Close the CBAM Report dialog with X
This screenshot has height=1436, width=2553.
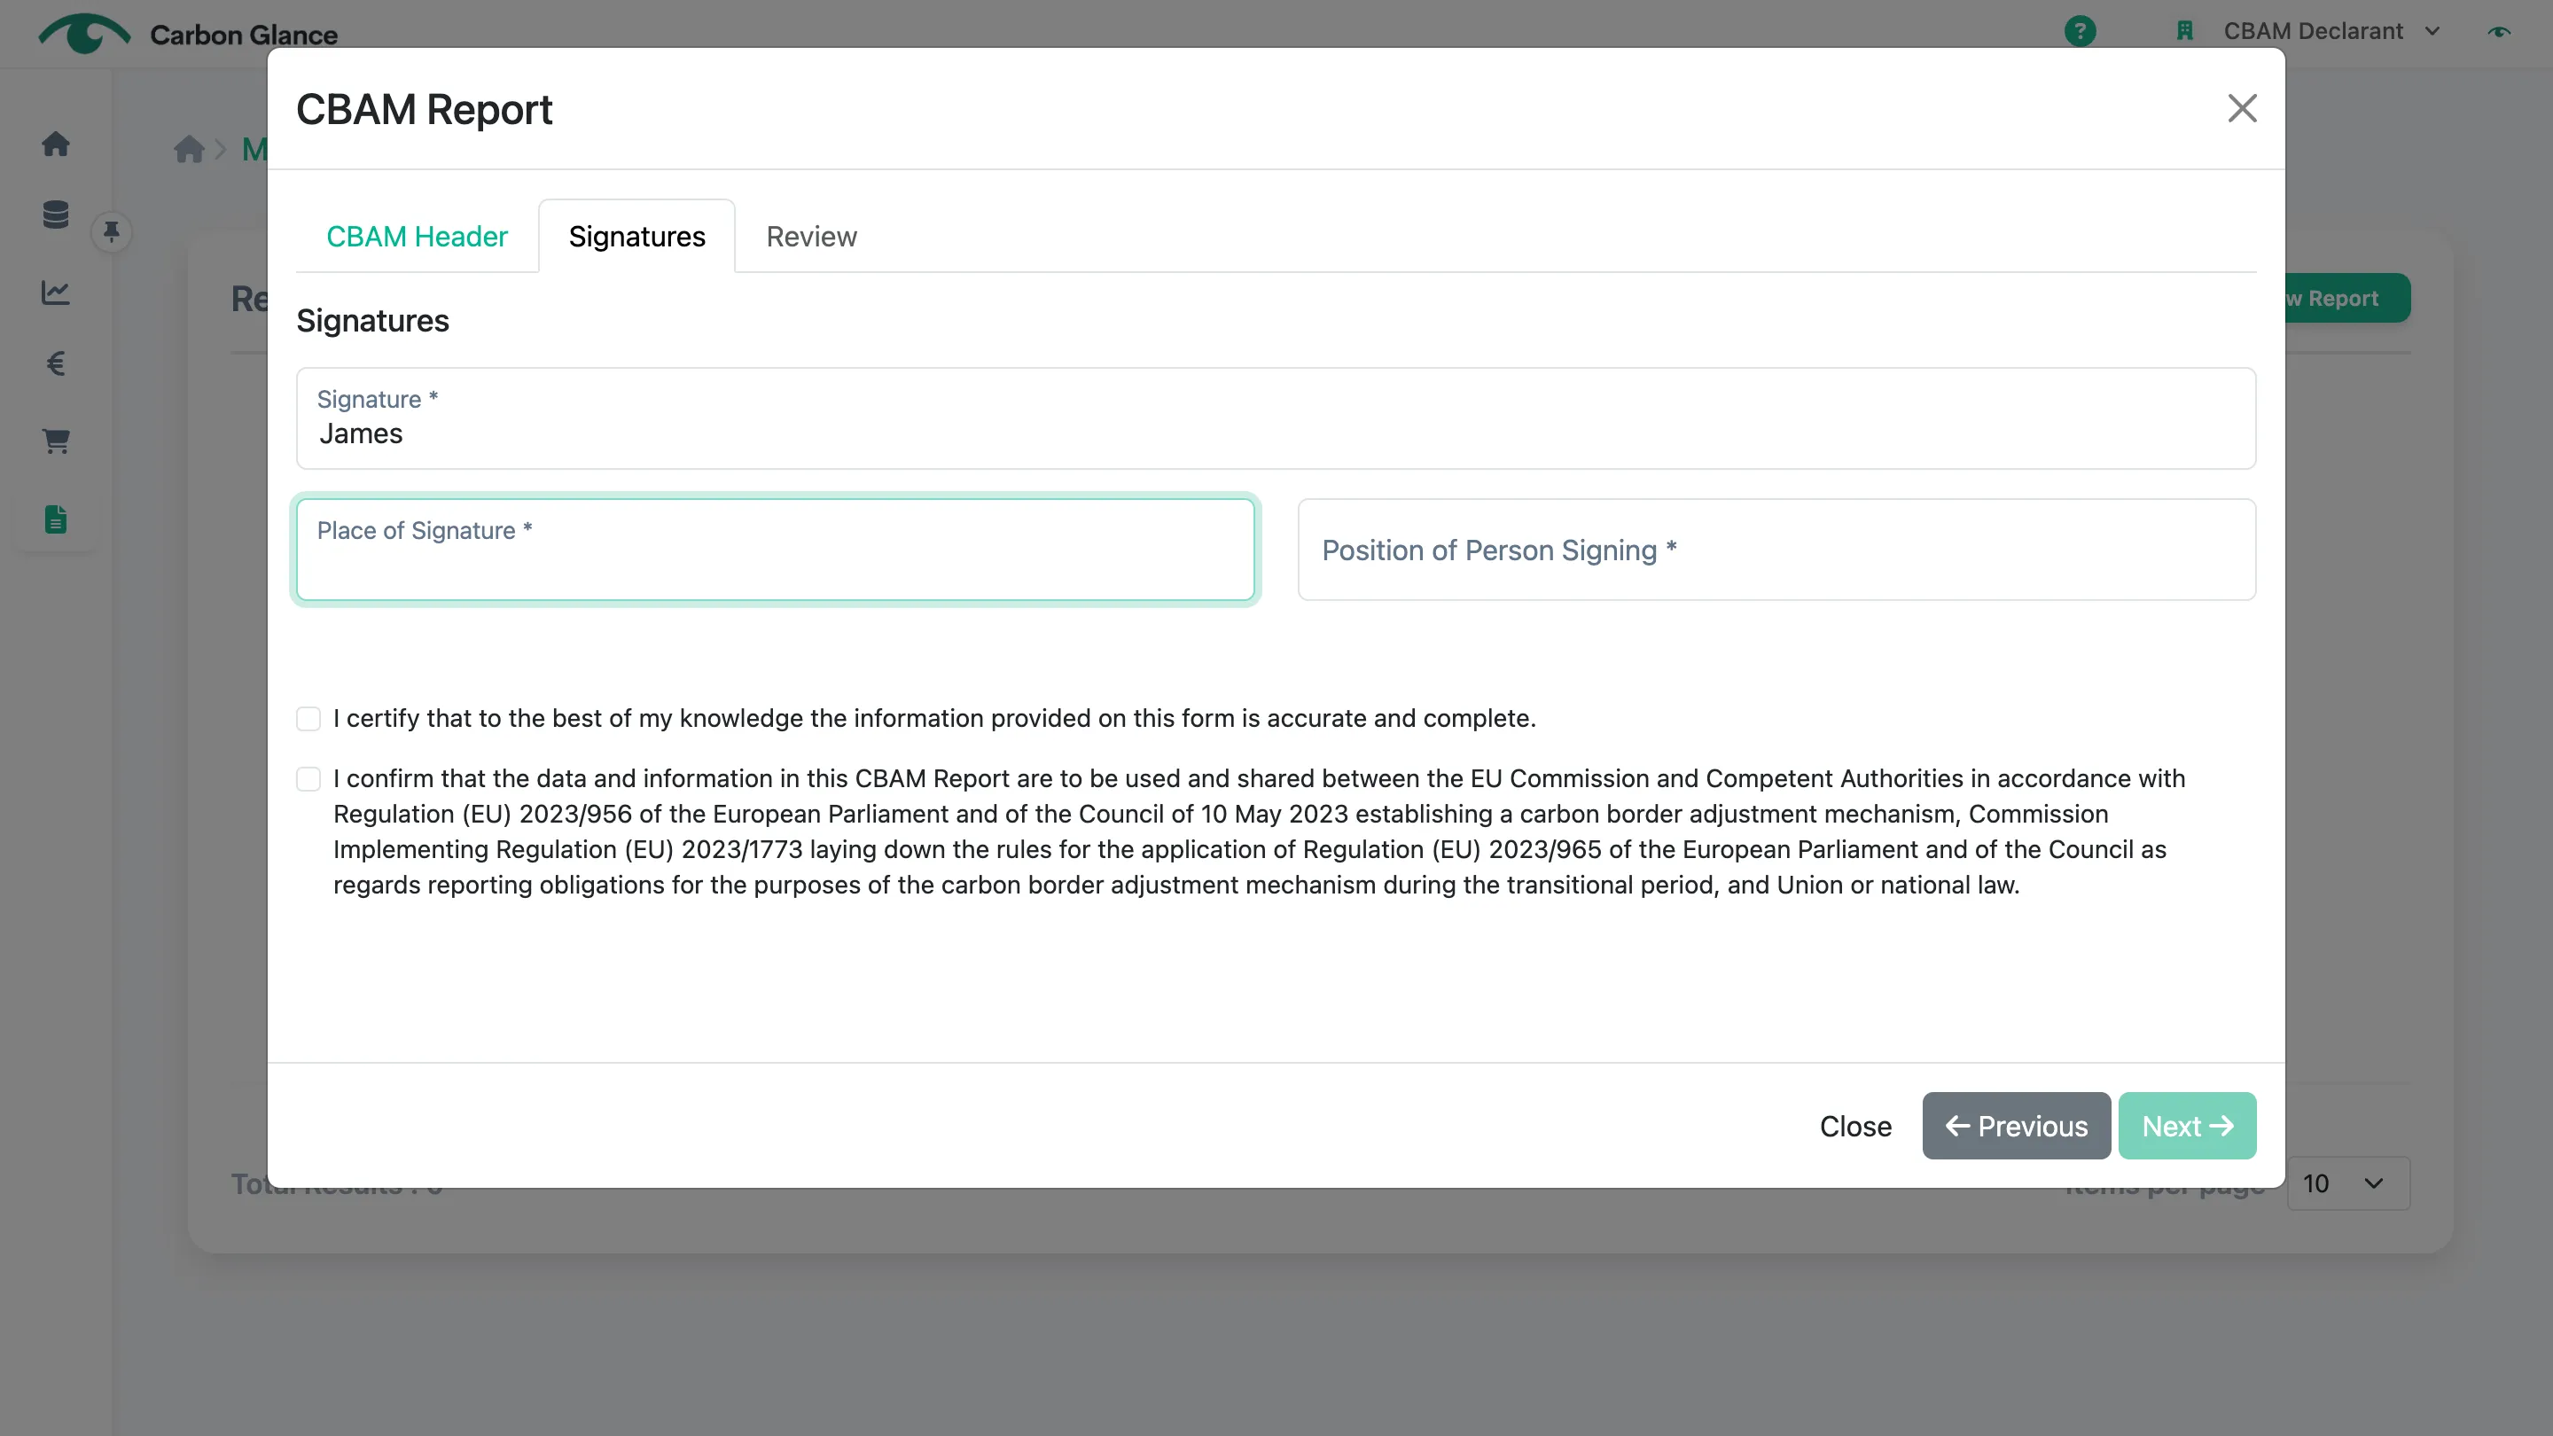coord(2242,108)
